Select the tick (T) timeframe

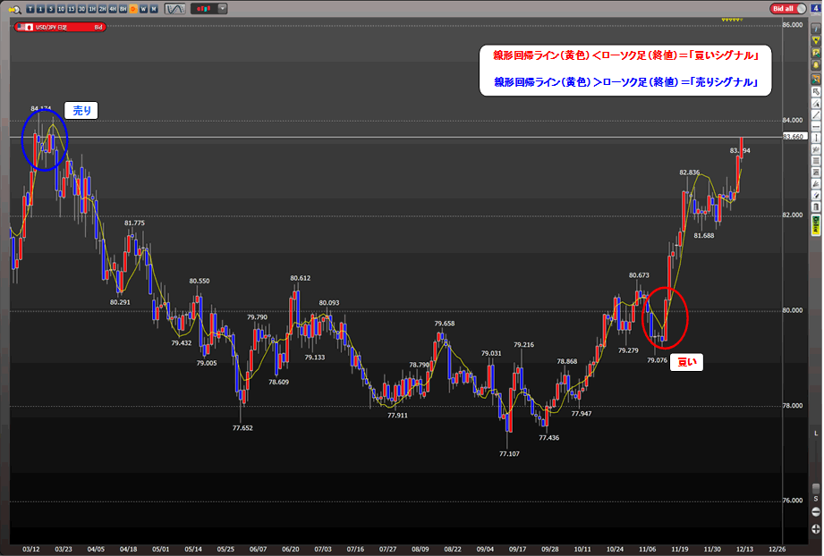click(x=30, y=9)
